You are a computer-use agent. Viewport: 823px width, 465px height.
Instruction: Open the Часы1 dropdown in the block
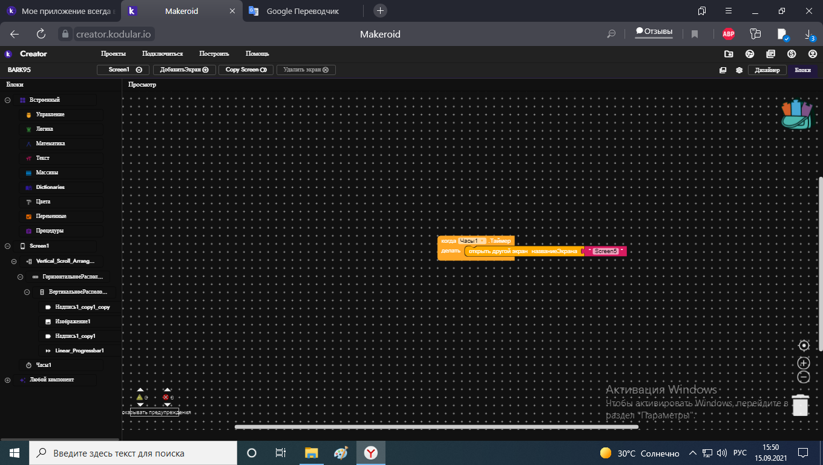point(472,241)
